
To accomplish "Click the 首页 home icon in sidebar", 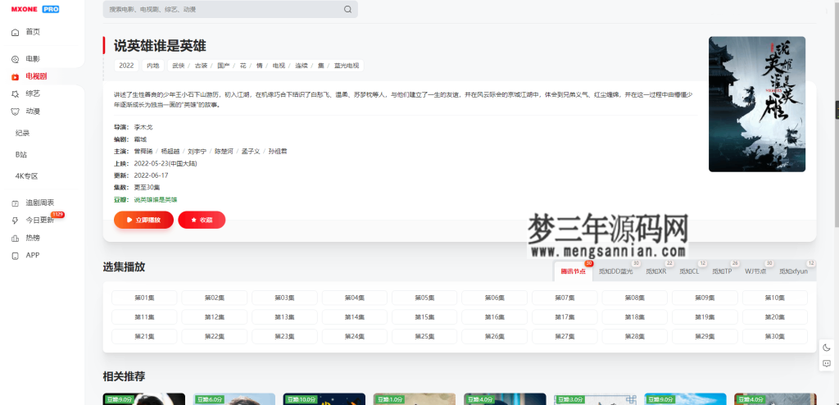I will [15, 32].
